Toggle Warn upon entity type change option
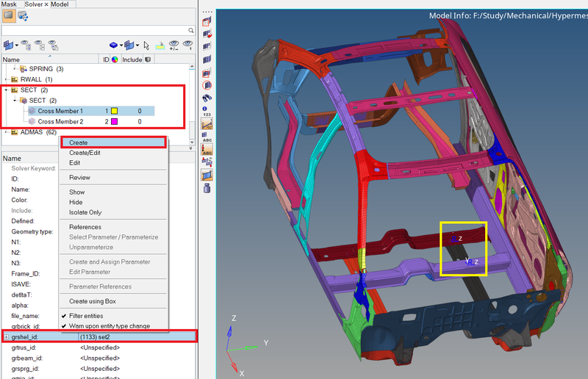This screenshot has height=379, width=588. (65, 325)
